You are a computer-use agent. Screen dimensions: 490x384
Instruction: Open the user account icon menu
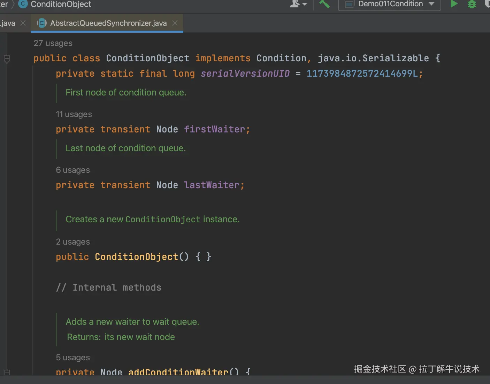point(298,4)
